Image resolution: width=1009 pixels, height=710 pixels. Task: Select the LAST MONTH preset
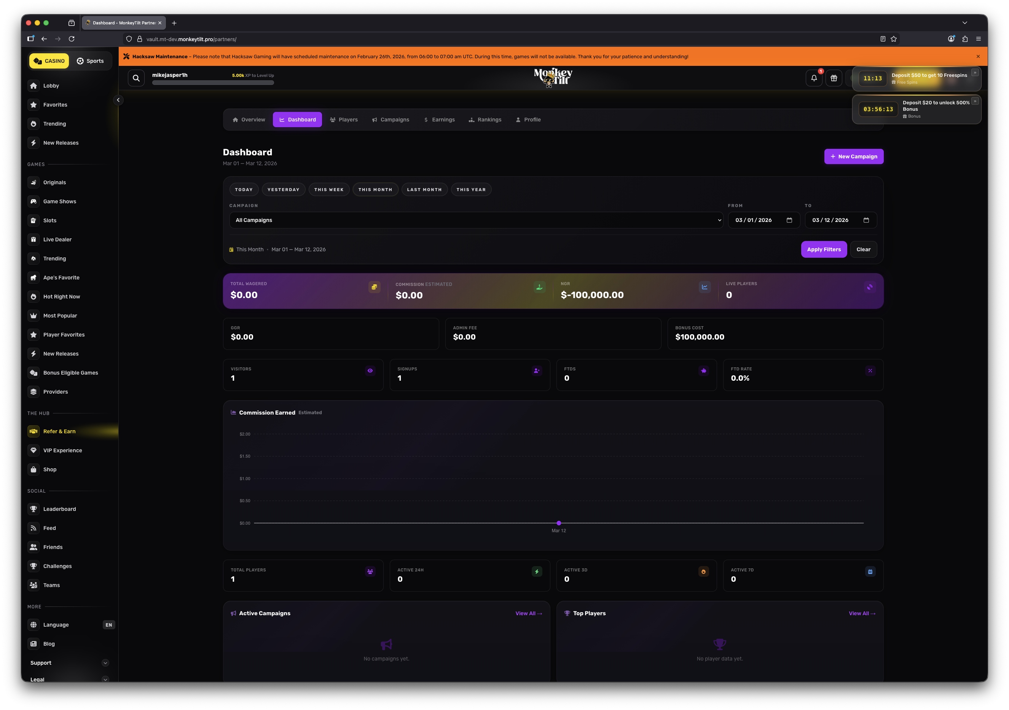[424, 190]
